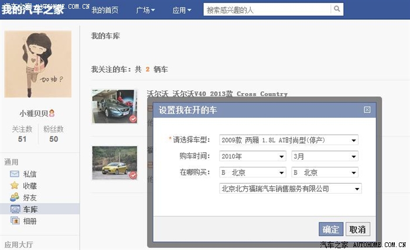Click the search people input field
The height and width of the screenshot is (250, 410).
tap(266, 9)
